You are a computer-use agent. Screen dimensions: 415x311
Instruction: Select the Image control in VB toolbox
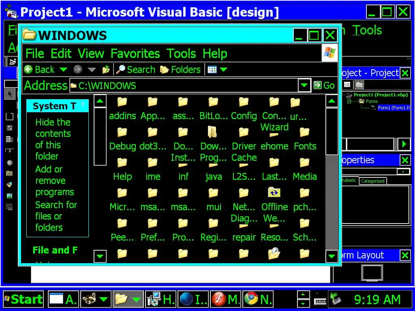pyautogui.click(x=10, y=196)
